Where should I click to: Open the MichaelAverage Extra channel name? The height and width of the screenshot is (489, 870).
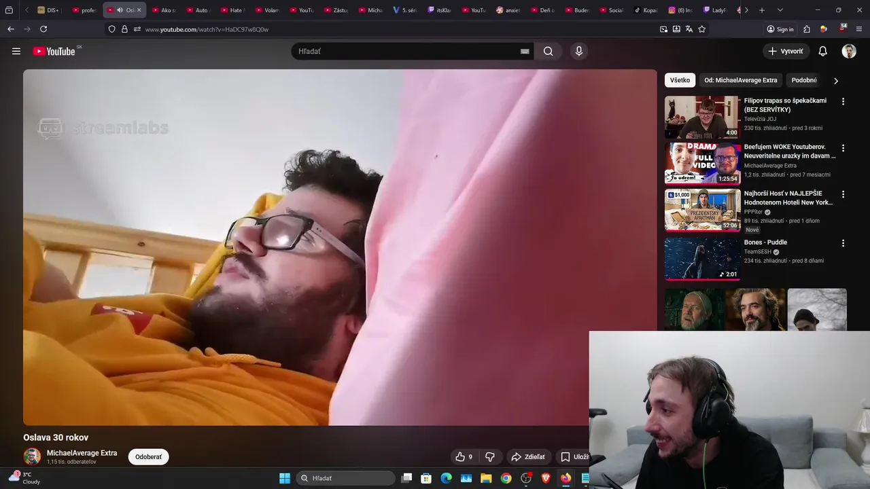(x=82, y=453)
